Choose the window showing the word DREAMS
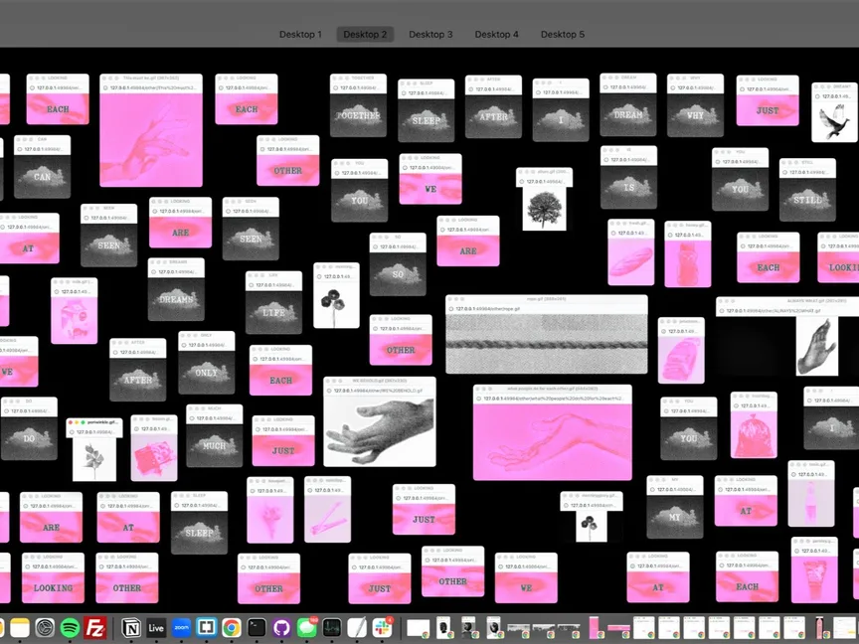The image size is (859, 644). click(x=176, y=295)
